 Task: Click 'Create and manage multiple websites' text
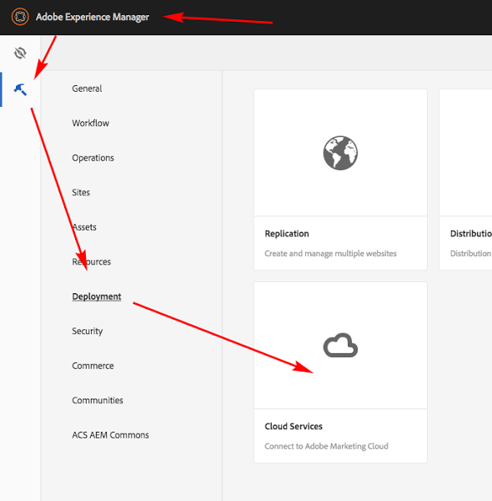330,253
